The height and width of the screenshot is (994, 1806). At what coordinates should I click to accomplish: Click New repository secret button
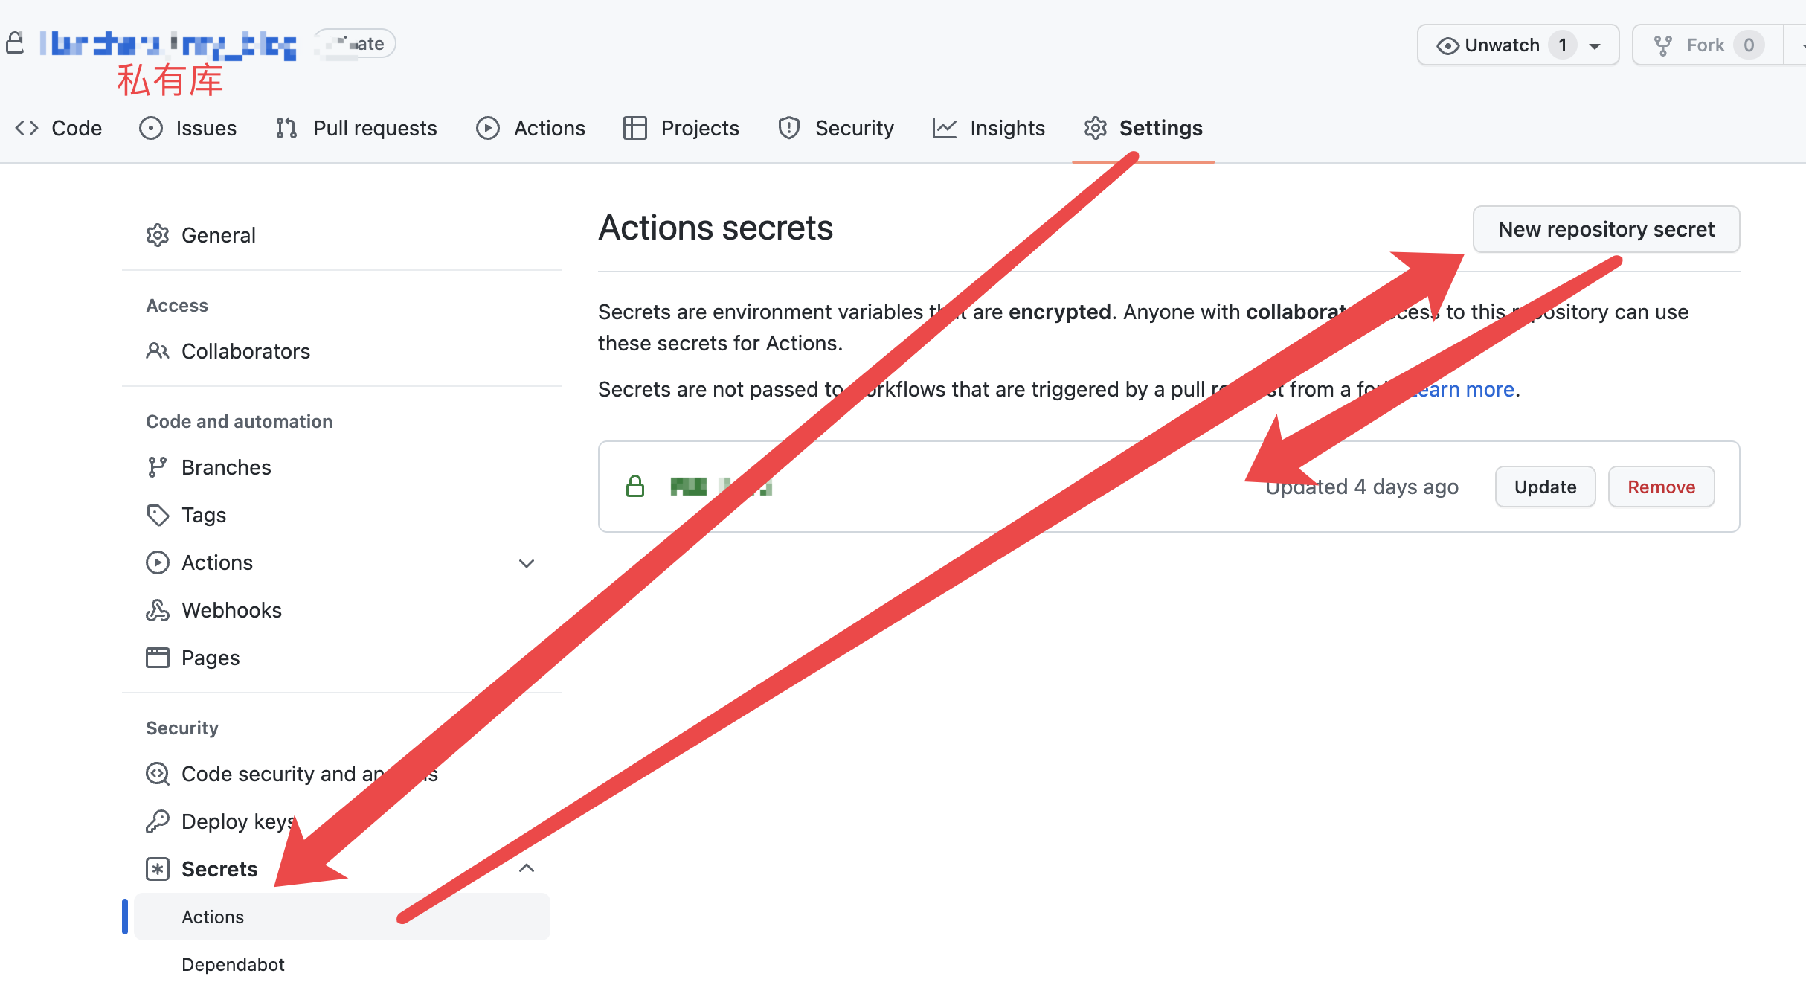point(1606,229)
